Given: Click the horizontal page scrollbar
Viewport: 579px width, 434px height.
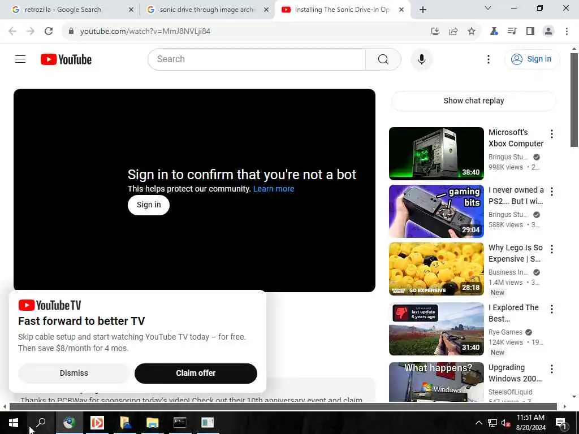Looking at the screenshot, I should pyautogui.click(x=283, y=407).
